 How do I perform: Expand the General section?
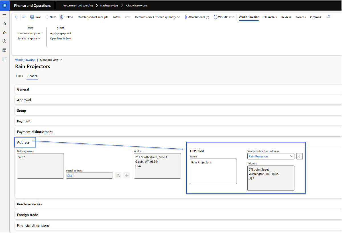click(178, 89)
